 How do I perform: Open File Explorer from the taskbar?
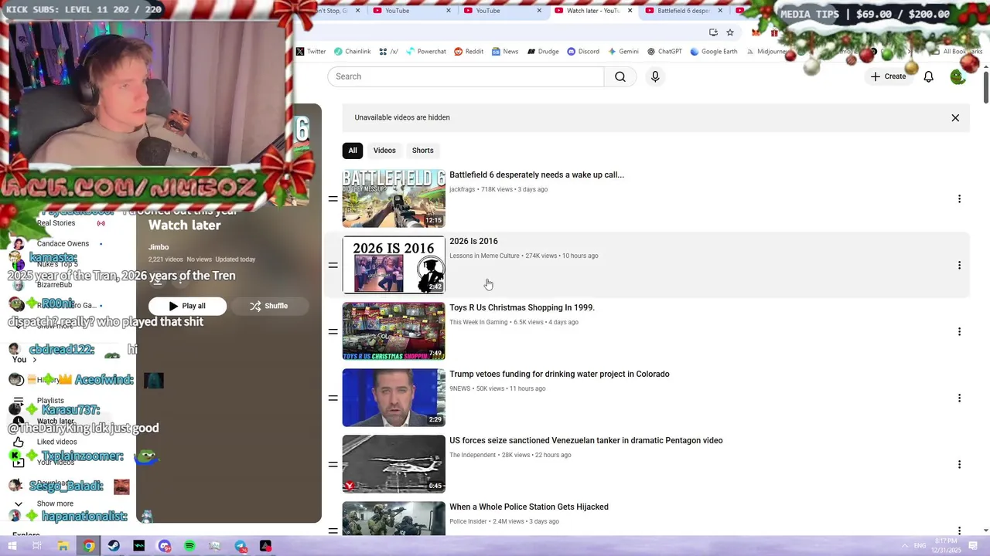point(63,546)
